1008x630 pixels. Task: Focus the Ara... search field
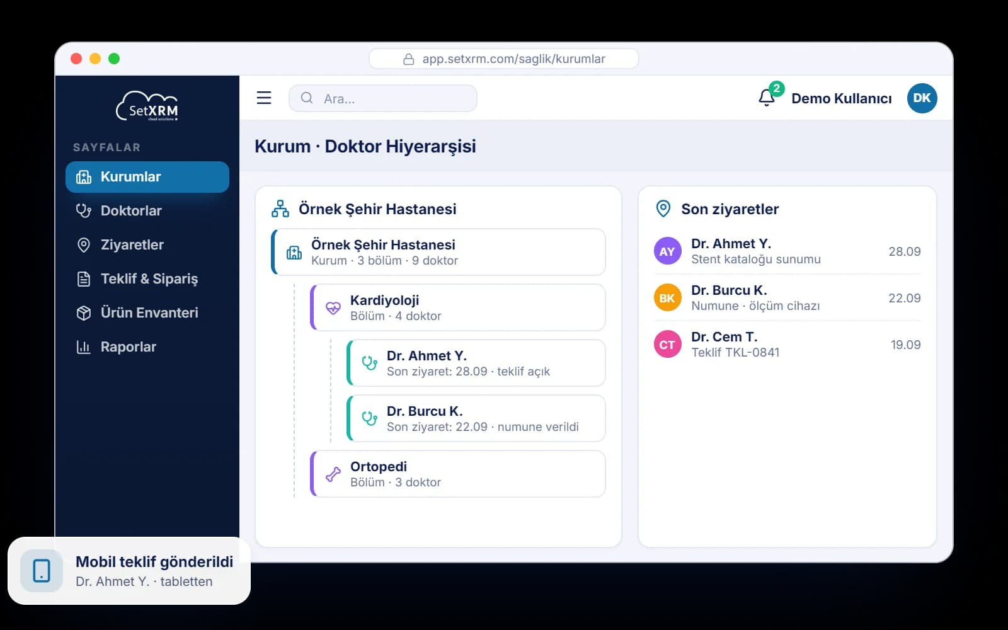pos(383,98)
